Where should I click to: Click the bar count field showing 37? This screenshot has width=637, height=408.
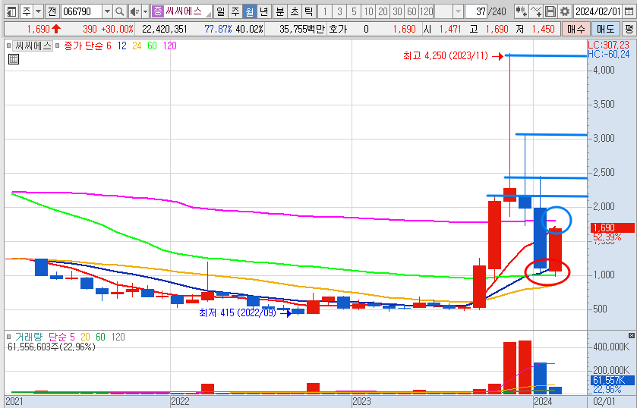[476, 11]
